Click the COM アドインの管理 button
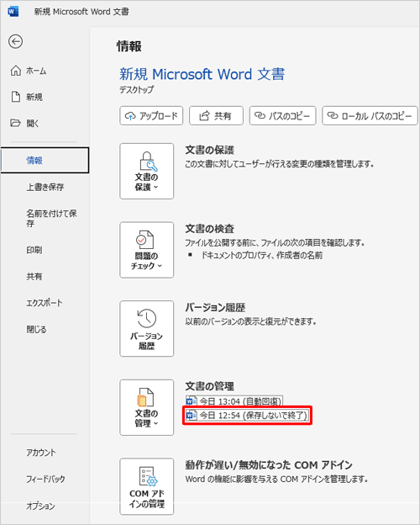The width and height of the screenshot is (420, 525). (x=147, y=486)
